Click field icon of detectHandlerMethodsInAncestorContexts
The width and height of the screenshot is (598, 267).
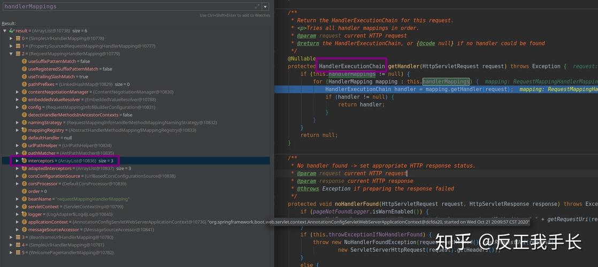tap(25, 115)
